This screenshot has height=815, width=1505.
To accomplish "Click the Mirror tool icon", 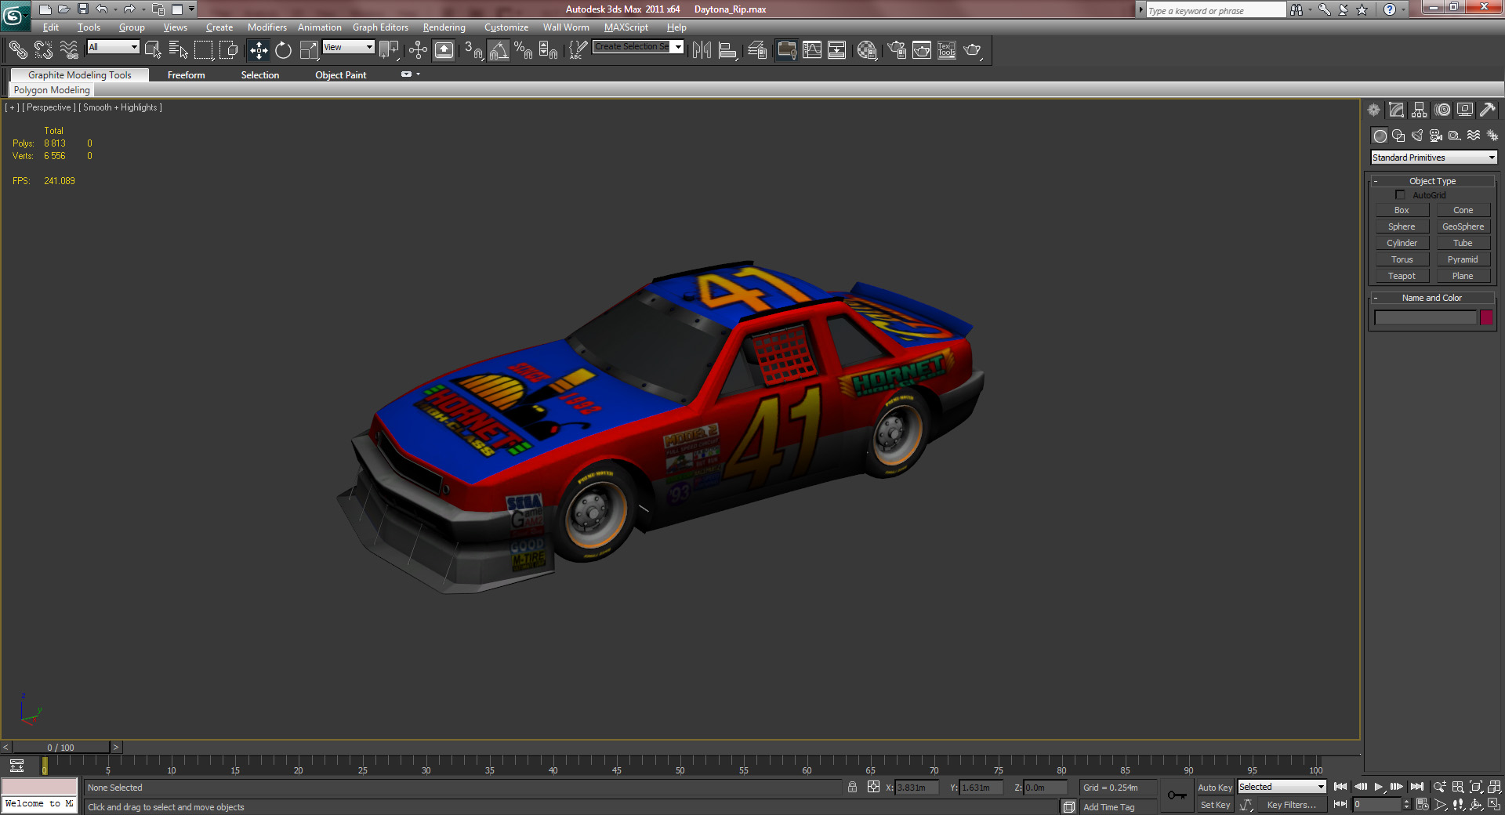I will [702, 50].
